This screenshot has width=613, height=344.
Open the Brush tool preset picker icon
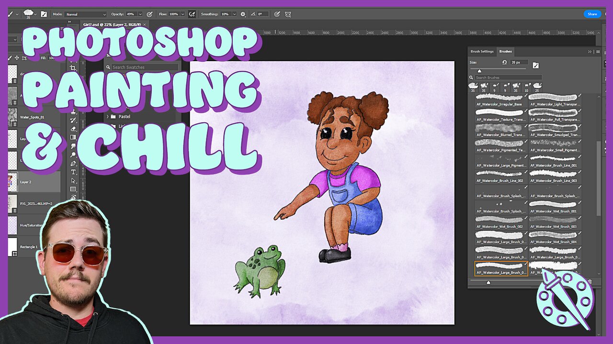coord(29,14)
